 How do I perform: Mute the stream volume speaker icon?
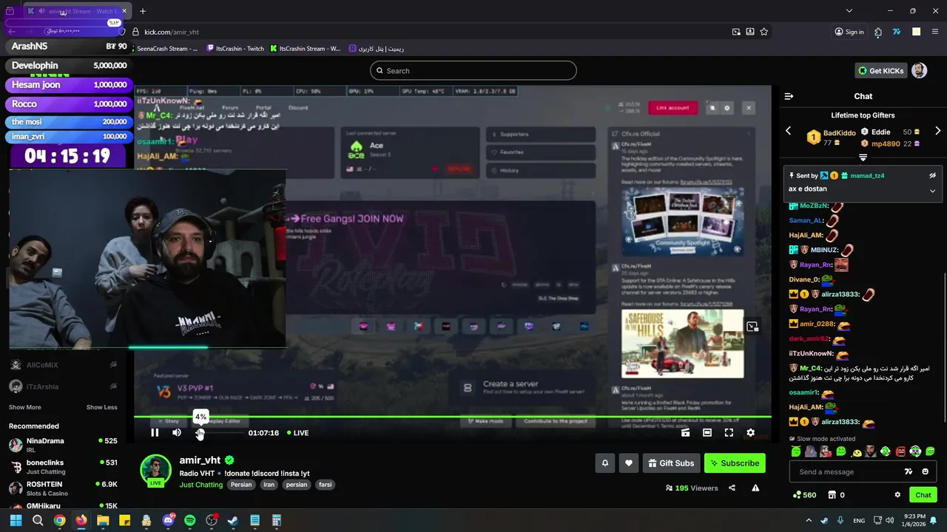177,433
